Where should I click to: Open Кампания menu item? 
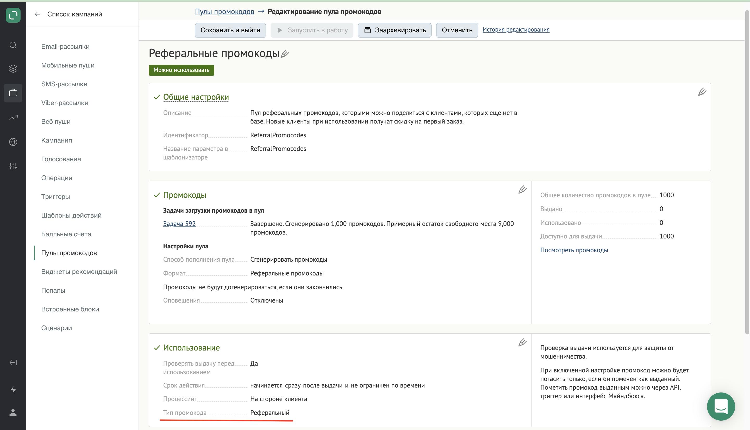57,140
